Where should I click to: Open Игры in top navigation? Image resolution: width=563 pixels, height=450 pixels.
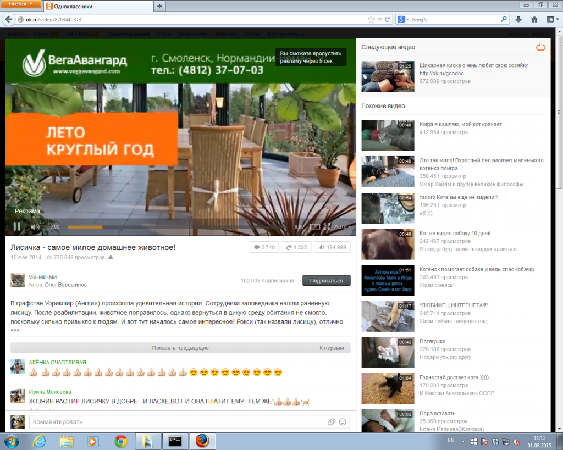[x=163, y=34]
